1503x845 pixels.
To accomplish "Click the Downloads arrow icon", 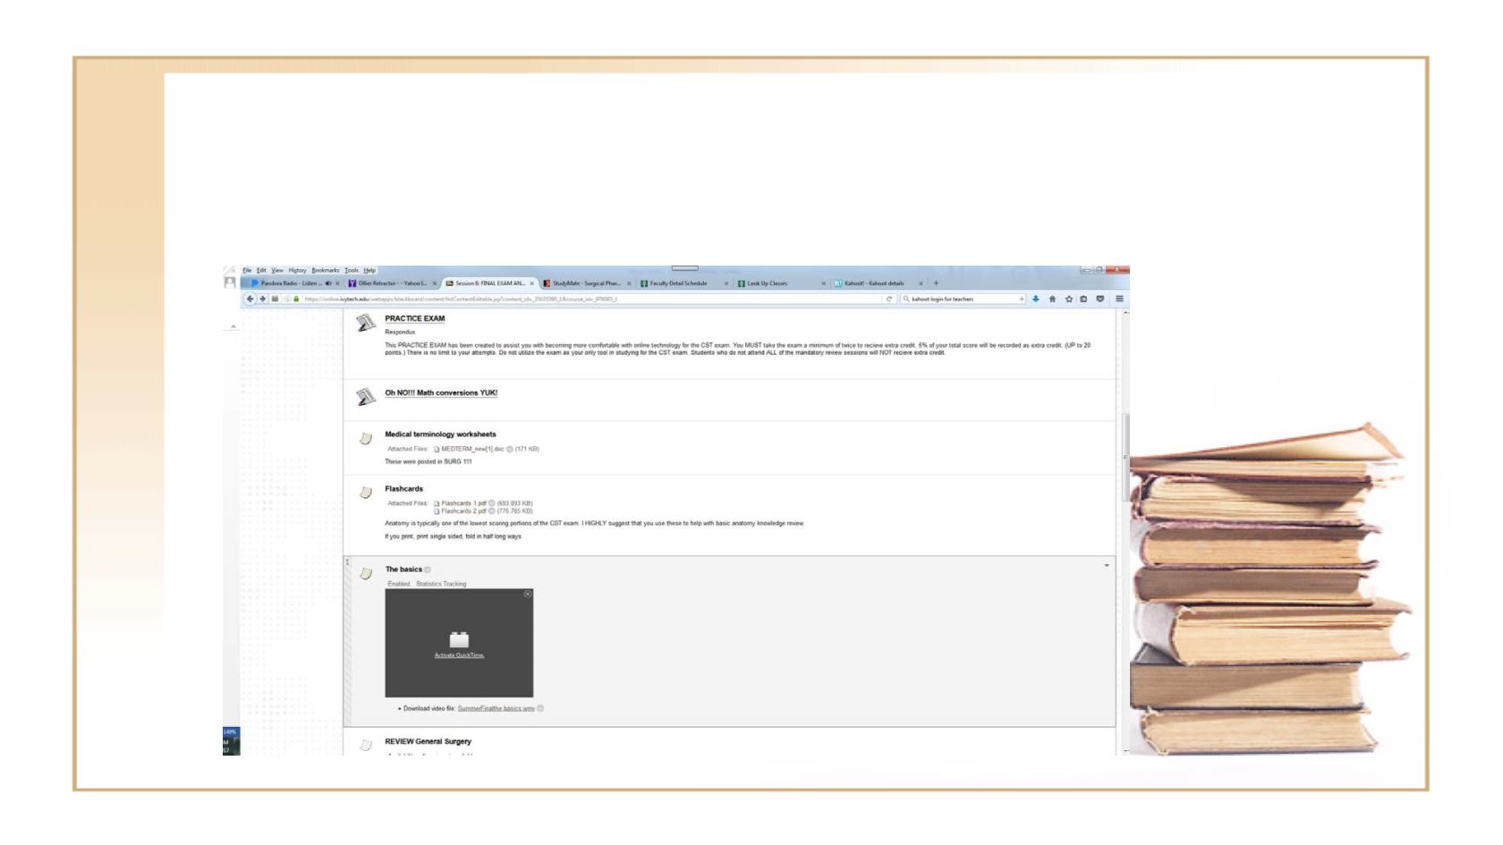I will pyautogui.click(x=1036, y=299).
